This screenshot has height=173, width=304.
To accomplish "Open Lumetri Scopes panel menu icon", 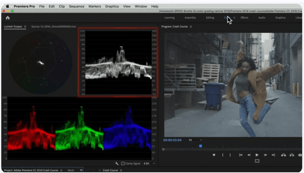I will pos(25,26).
